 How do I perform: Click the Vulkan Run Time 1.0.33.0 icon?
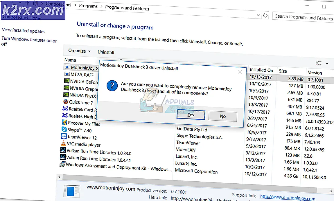pos(63,150)
